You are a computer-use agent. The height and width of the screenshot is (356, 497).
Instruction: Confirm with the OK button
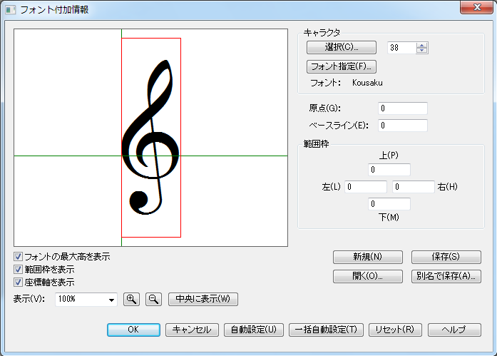pyautogui.click(x=133, y=330)
